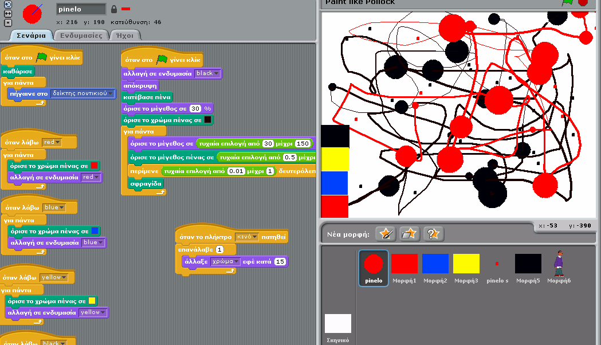
Task: Click the 'τυχαία επιλογή από 0.01' operator block
Action: tap(218, 171)
